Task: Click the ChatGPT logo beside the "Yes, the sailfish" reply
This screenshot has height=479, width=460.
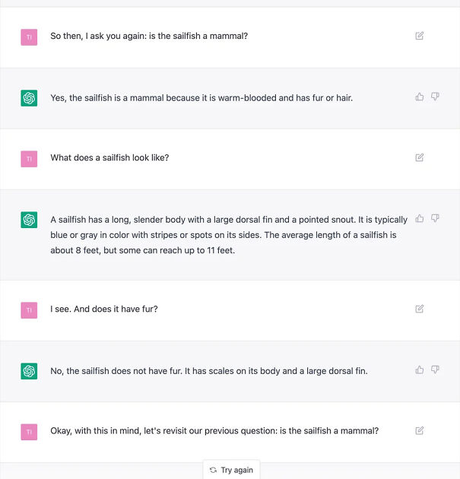Action: (29, 97)
